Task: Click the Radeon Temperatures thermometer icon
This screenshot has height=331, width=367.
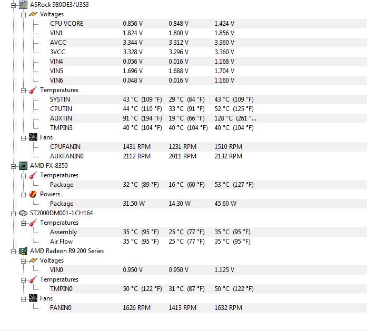Action: [33, 279]
